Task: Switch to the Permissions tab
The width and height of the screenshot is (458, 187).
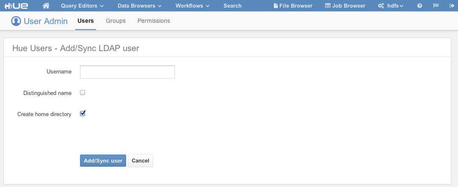Action: click(x=154, y=21)
